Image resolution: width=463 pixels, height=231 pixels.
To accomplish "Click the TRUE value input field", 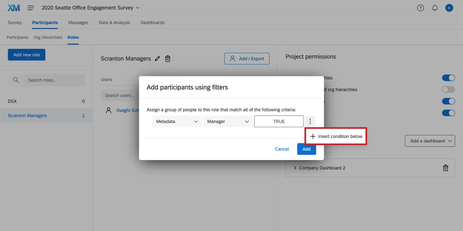I will coord(279,121).
